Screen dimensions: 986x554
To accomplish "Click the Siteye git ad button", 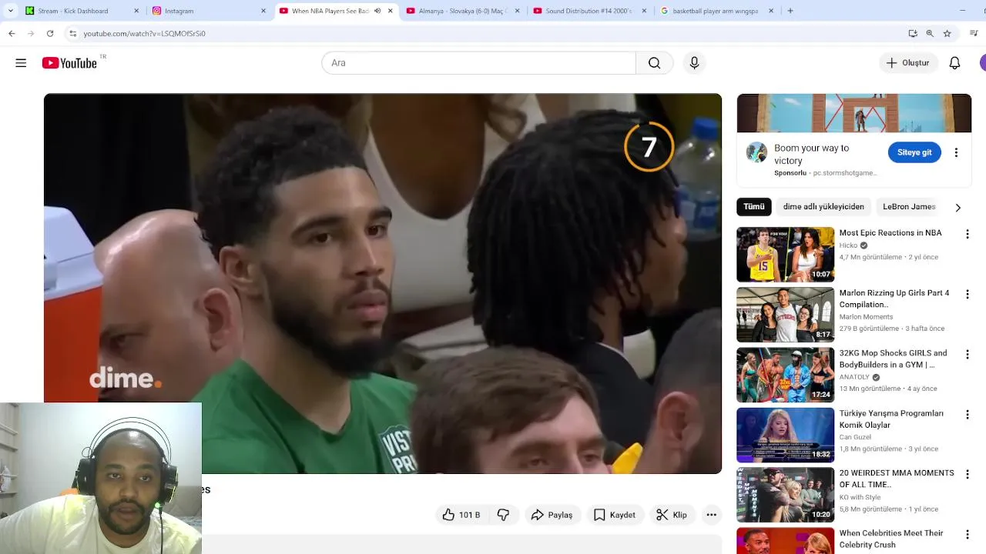I will (x=914, y=152).
